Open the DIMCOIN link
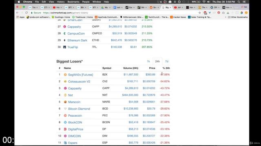 pyautogui.click(x=74, y=136)
